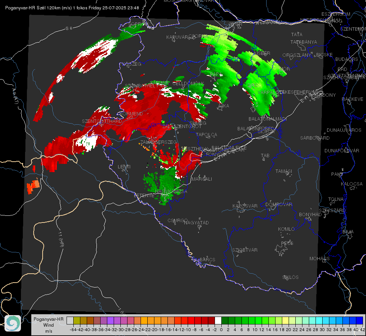The width and height of the screenshot is (366, 336).
Task: Click the BONYHAD city label
Action: coord(310,215)
